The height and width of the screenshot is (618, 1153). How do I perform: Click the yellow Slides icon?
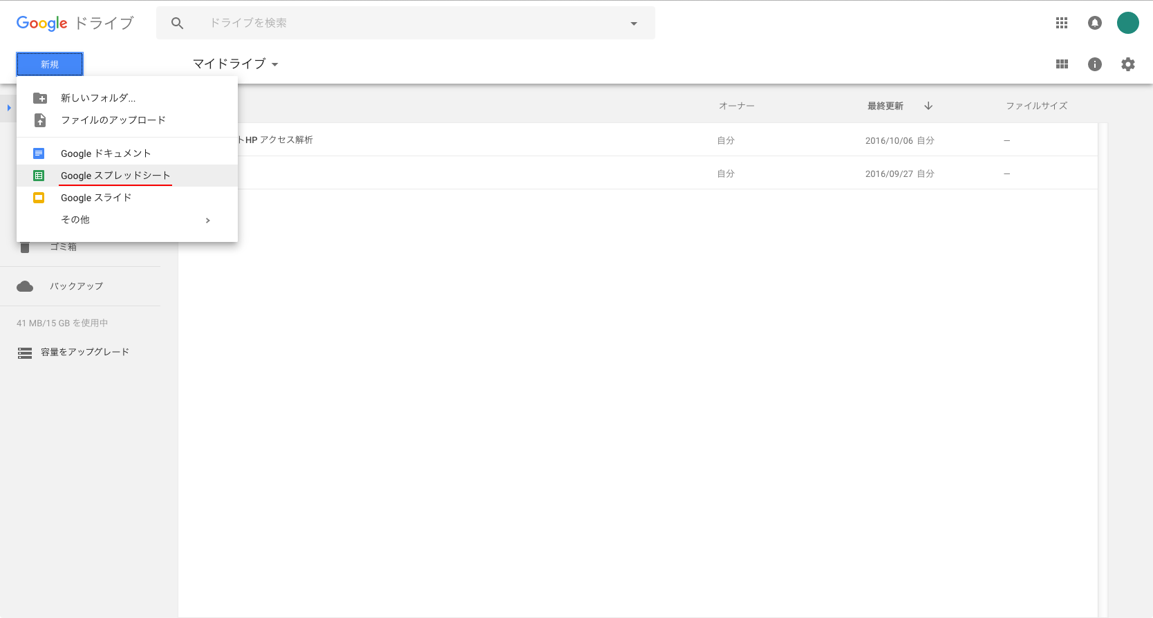[39, 198]
